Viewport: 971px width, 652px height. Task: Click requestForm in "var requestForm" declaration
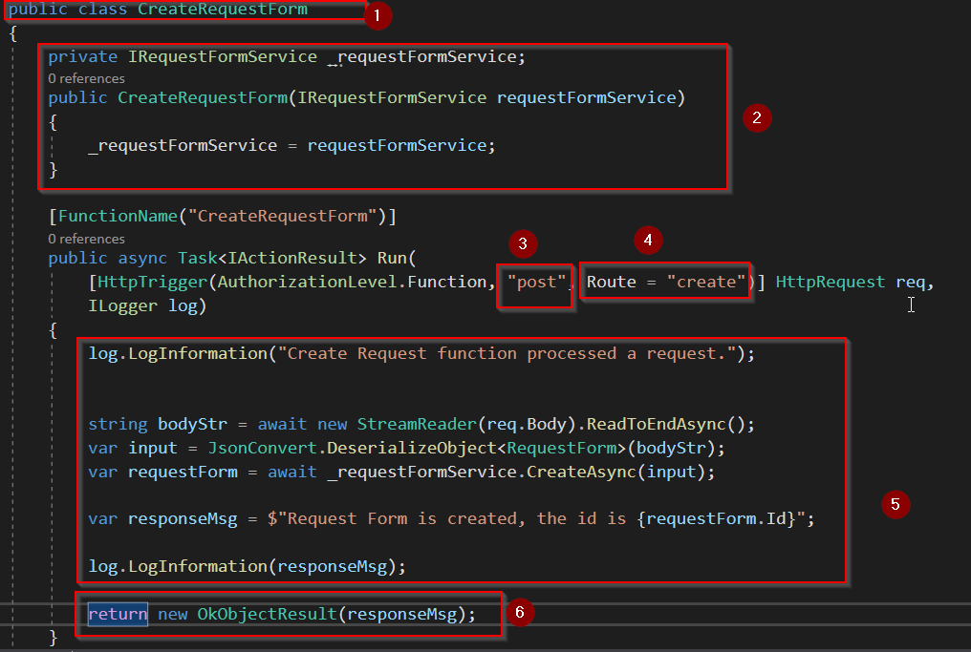point(183,473)
